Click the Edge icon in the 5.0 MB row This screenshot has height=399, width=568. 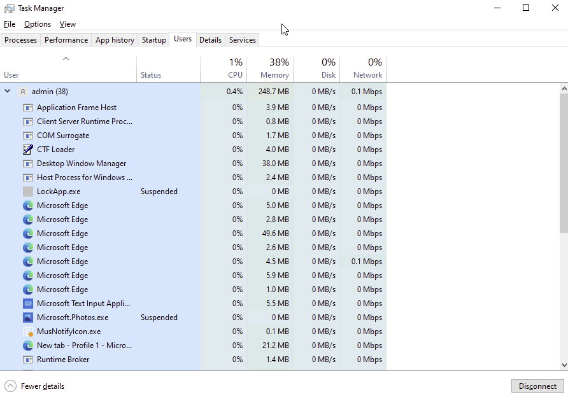coord(28,206)
